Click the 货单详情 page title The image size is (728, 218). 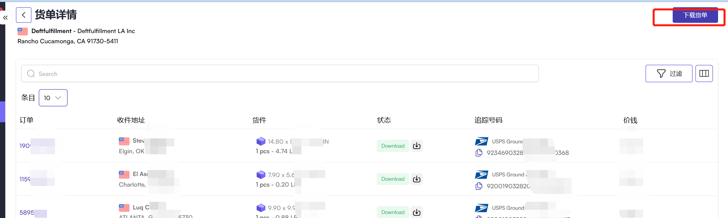click(x=56, y=15)
